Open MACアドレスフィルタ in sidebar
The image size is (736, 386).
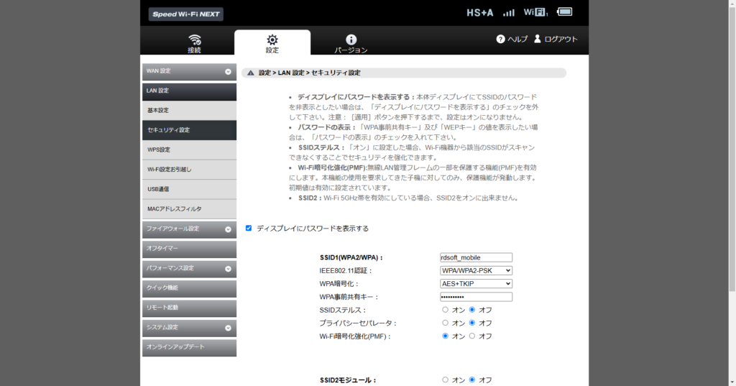(188, 208)
